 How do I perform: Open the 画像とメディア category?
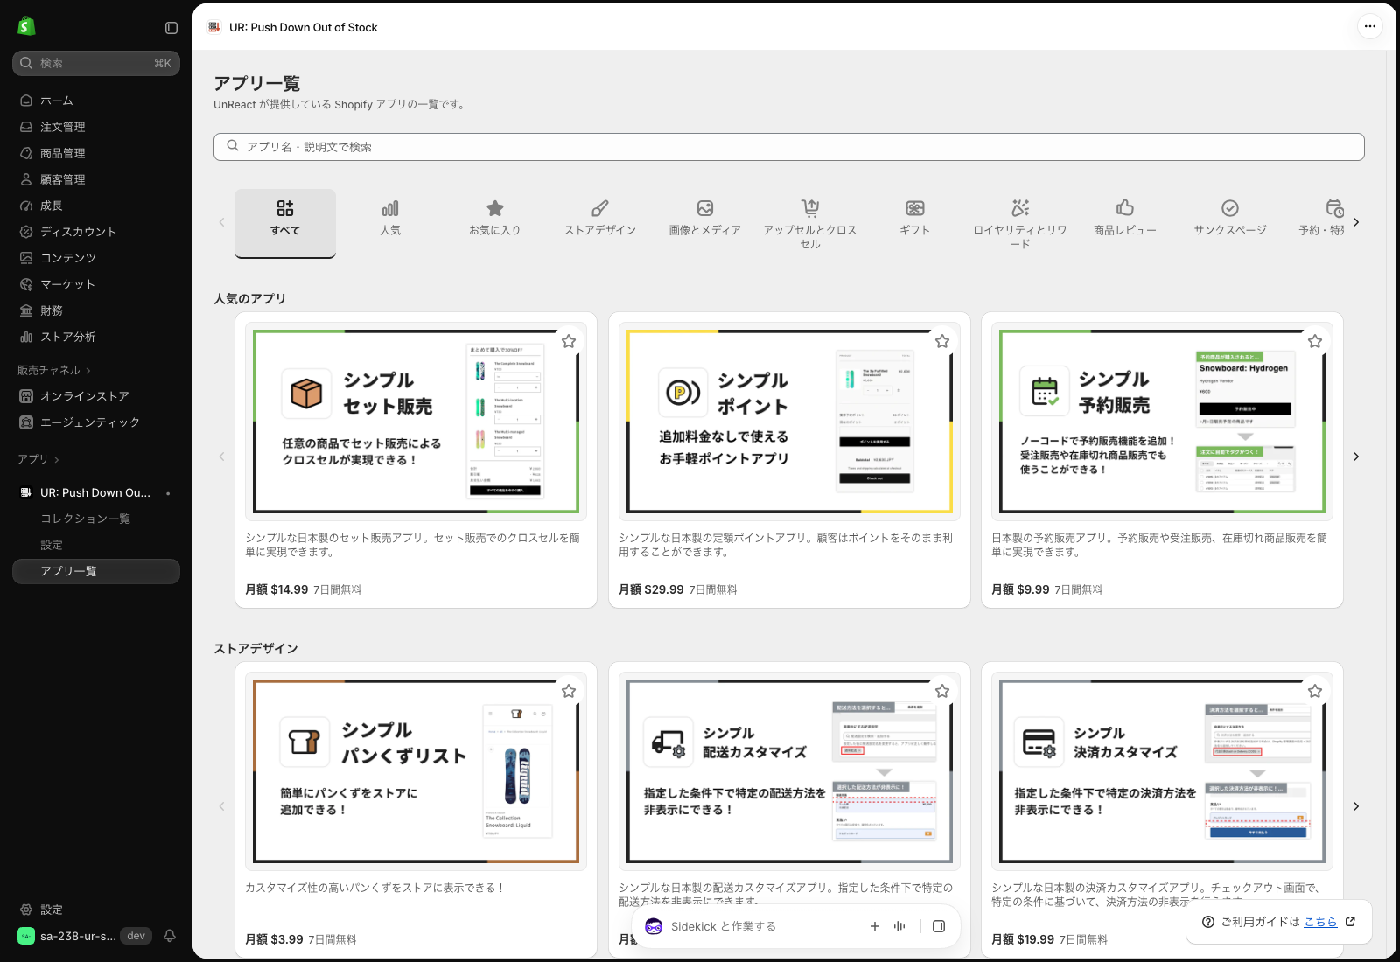705,223
